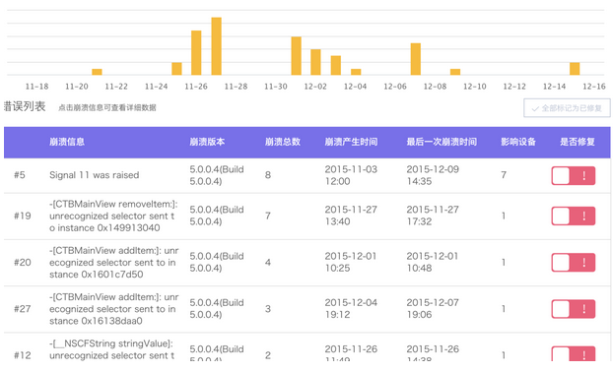Viewport: 613px width, 372px height.
Task: Click affected devices value 7 in row #5
Action: 504,175
